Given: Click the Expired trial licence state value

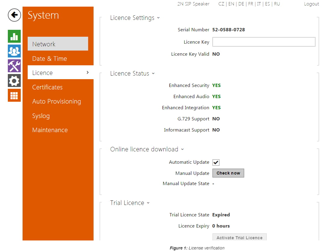Looking at the screenshot, I should [x=221, y=215].
